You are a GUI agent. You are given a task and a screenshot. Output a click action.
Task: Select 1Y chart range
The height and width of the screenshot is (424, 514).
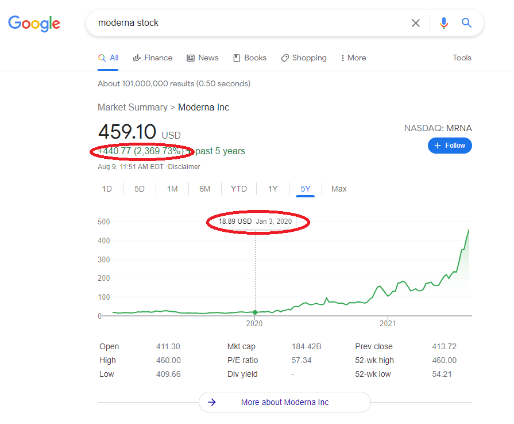273,189
